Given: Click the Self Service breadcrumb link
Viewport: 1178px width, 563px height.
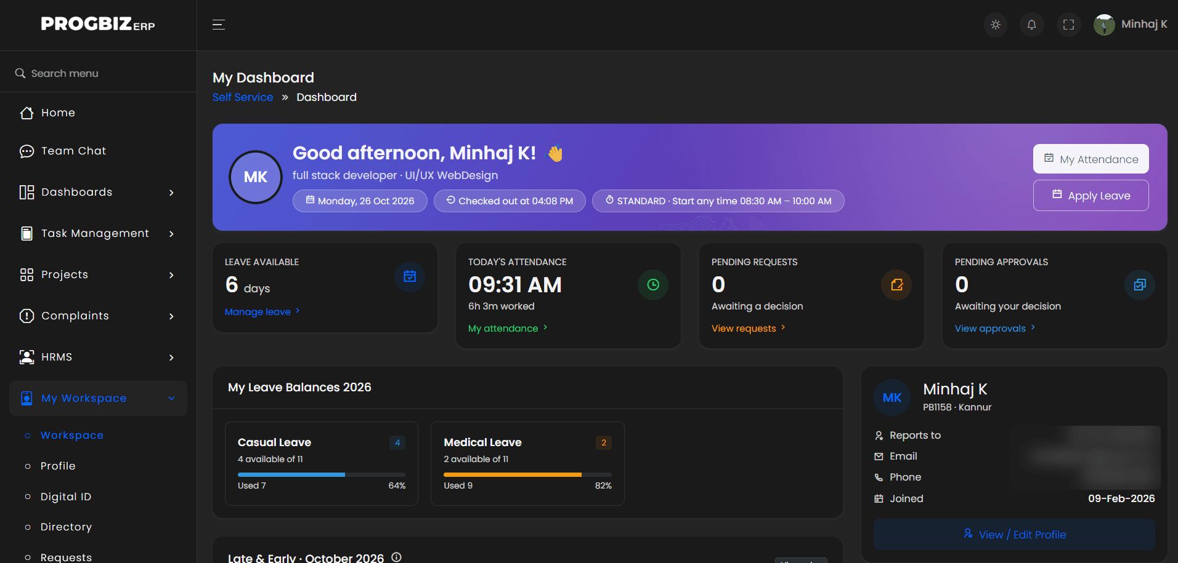Looking at the screenshot, I should pyautogui.click(x=243, y=97).
